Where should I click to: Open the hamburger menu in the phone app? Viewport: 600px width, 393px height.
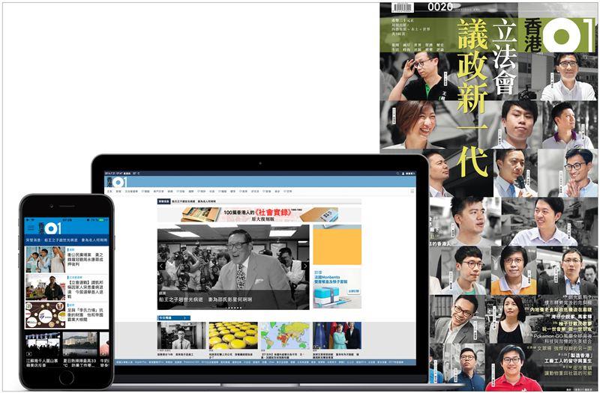click(30, 227)
